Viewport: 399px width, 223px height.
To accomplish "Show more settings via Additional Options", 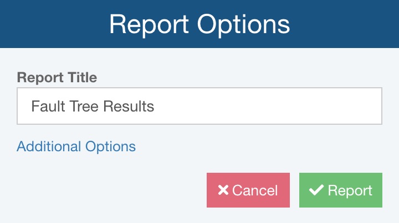I will pos(76,146).
